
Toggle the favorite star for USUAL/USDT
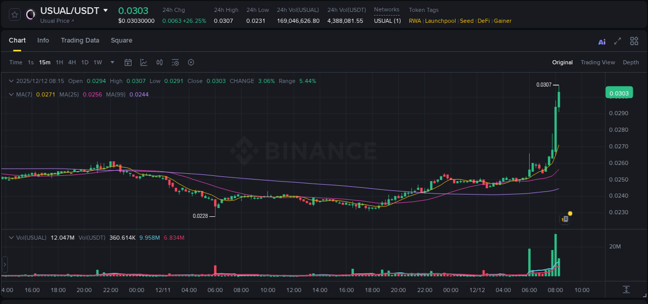click(14, 15)
